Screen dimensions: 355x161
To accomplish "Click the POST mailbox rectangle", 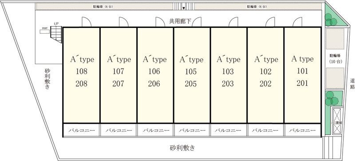I will click(x=45, y=31).
